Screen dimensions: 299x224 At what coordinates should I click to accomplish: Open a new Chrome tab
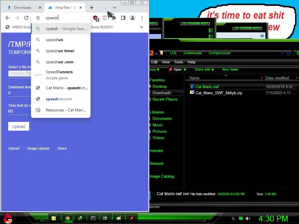point(91,8)
